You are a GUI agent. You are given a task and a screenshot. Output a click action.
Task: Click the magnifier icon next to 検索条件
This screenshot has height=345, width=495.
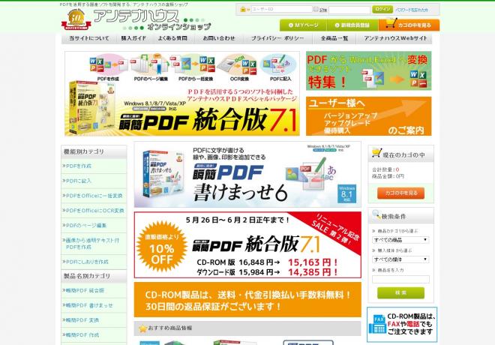(376, 215)
